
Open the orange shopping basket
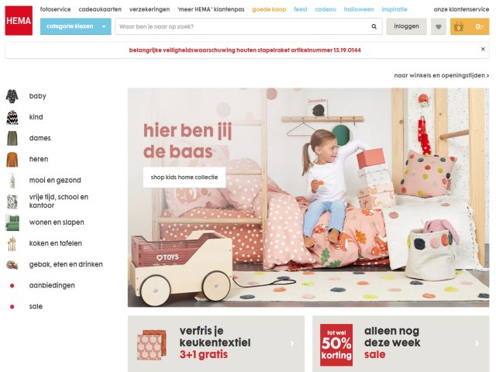pos(470,26)
